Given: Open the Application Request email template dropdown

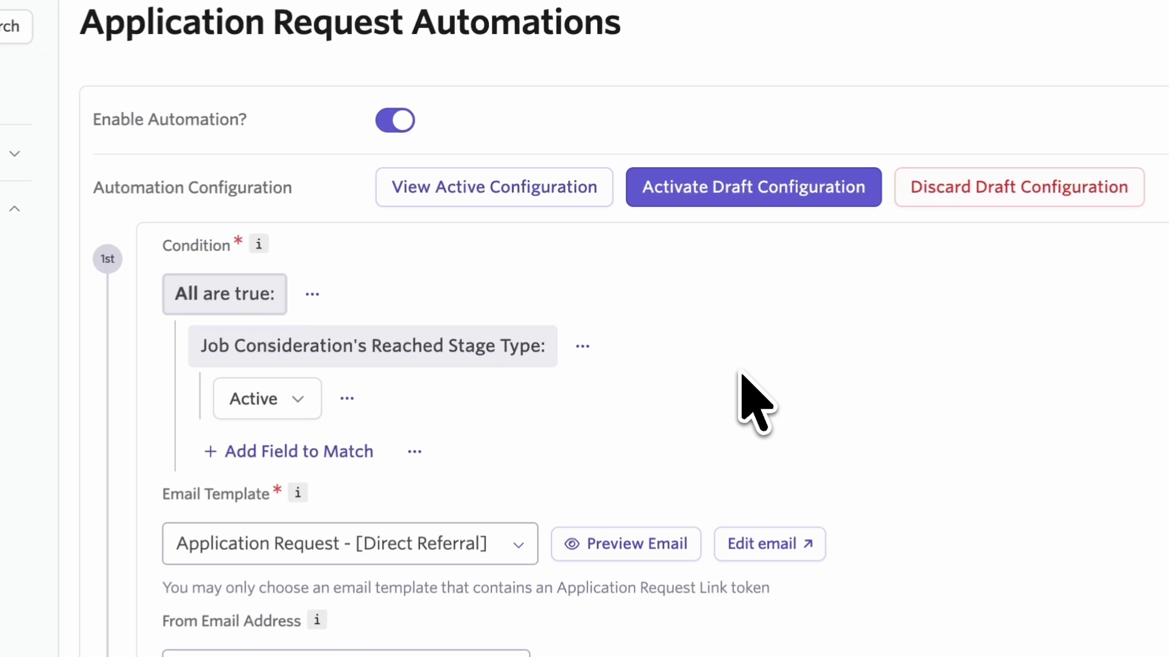Looking at the screenshot, I should pyautogui.click(x=349, y=543).
